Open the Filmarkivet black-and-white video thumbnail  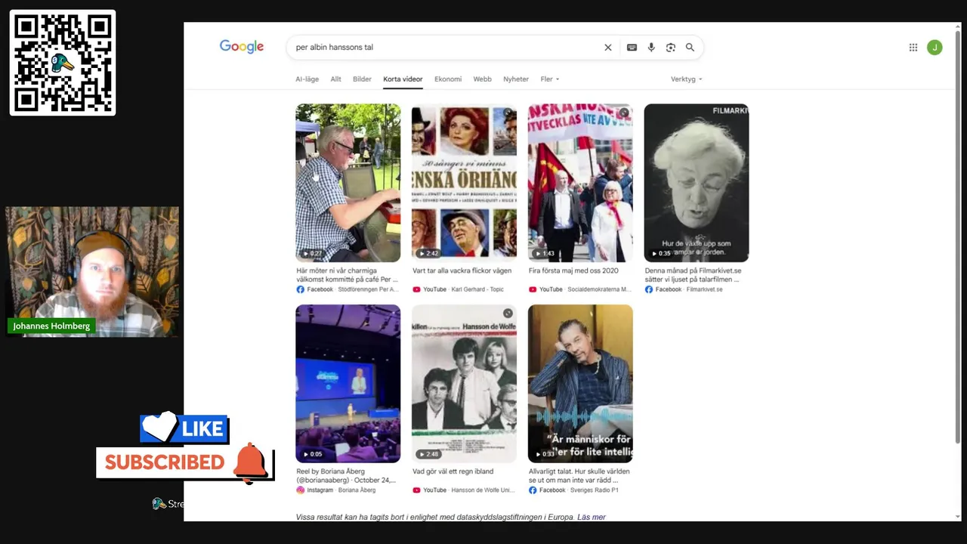[697, 183]
